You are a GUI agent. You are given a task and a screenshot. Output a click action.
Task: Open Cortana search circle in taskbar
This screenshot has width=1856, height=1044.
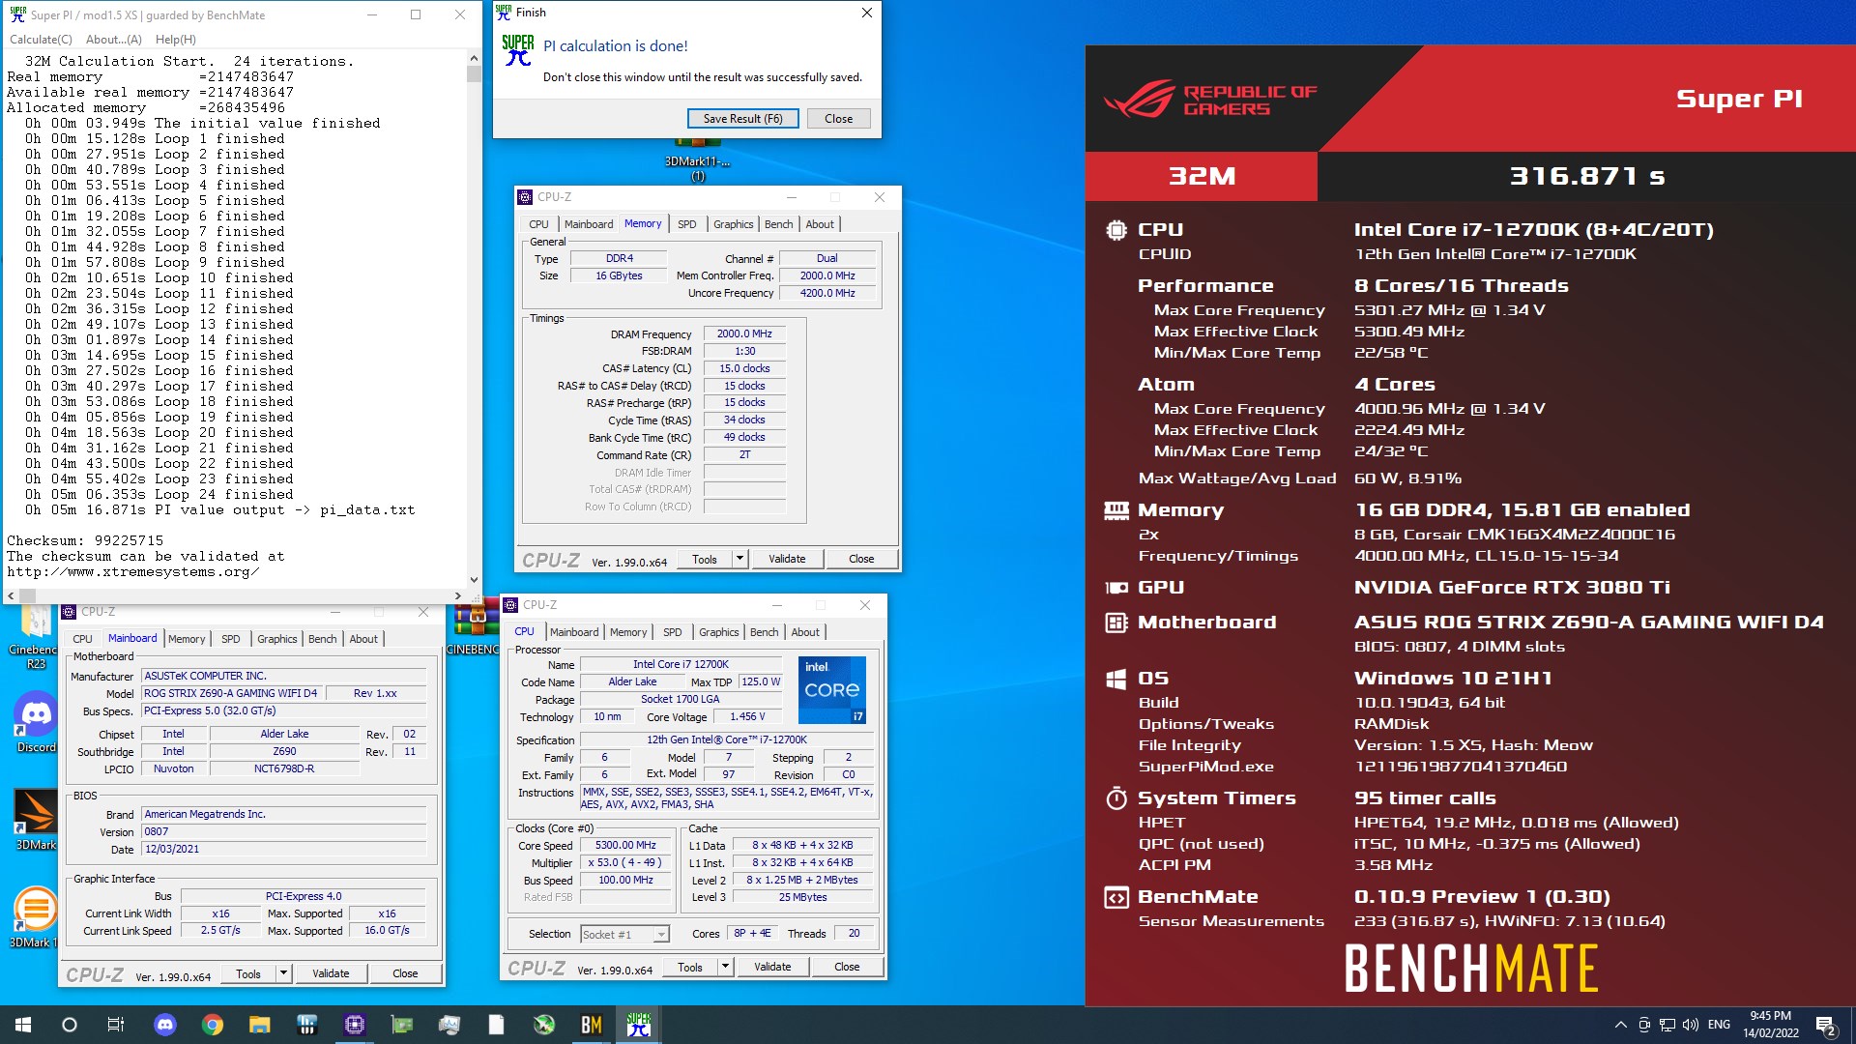[70, 1025]
